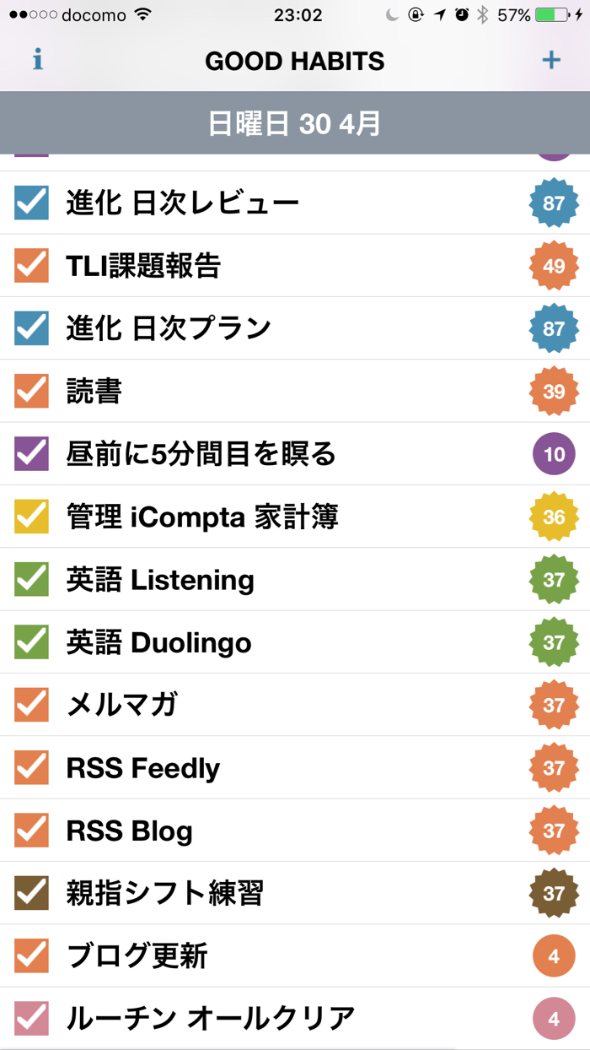Open the 進化 日次プラン habit label
This screenshot has width=590, height=1050.
[x=169, y=328]
